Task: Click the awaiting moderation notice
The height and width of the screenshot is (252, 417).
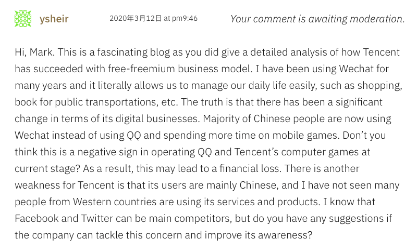Action: (x=317, y=19)
